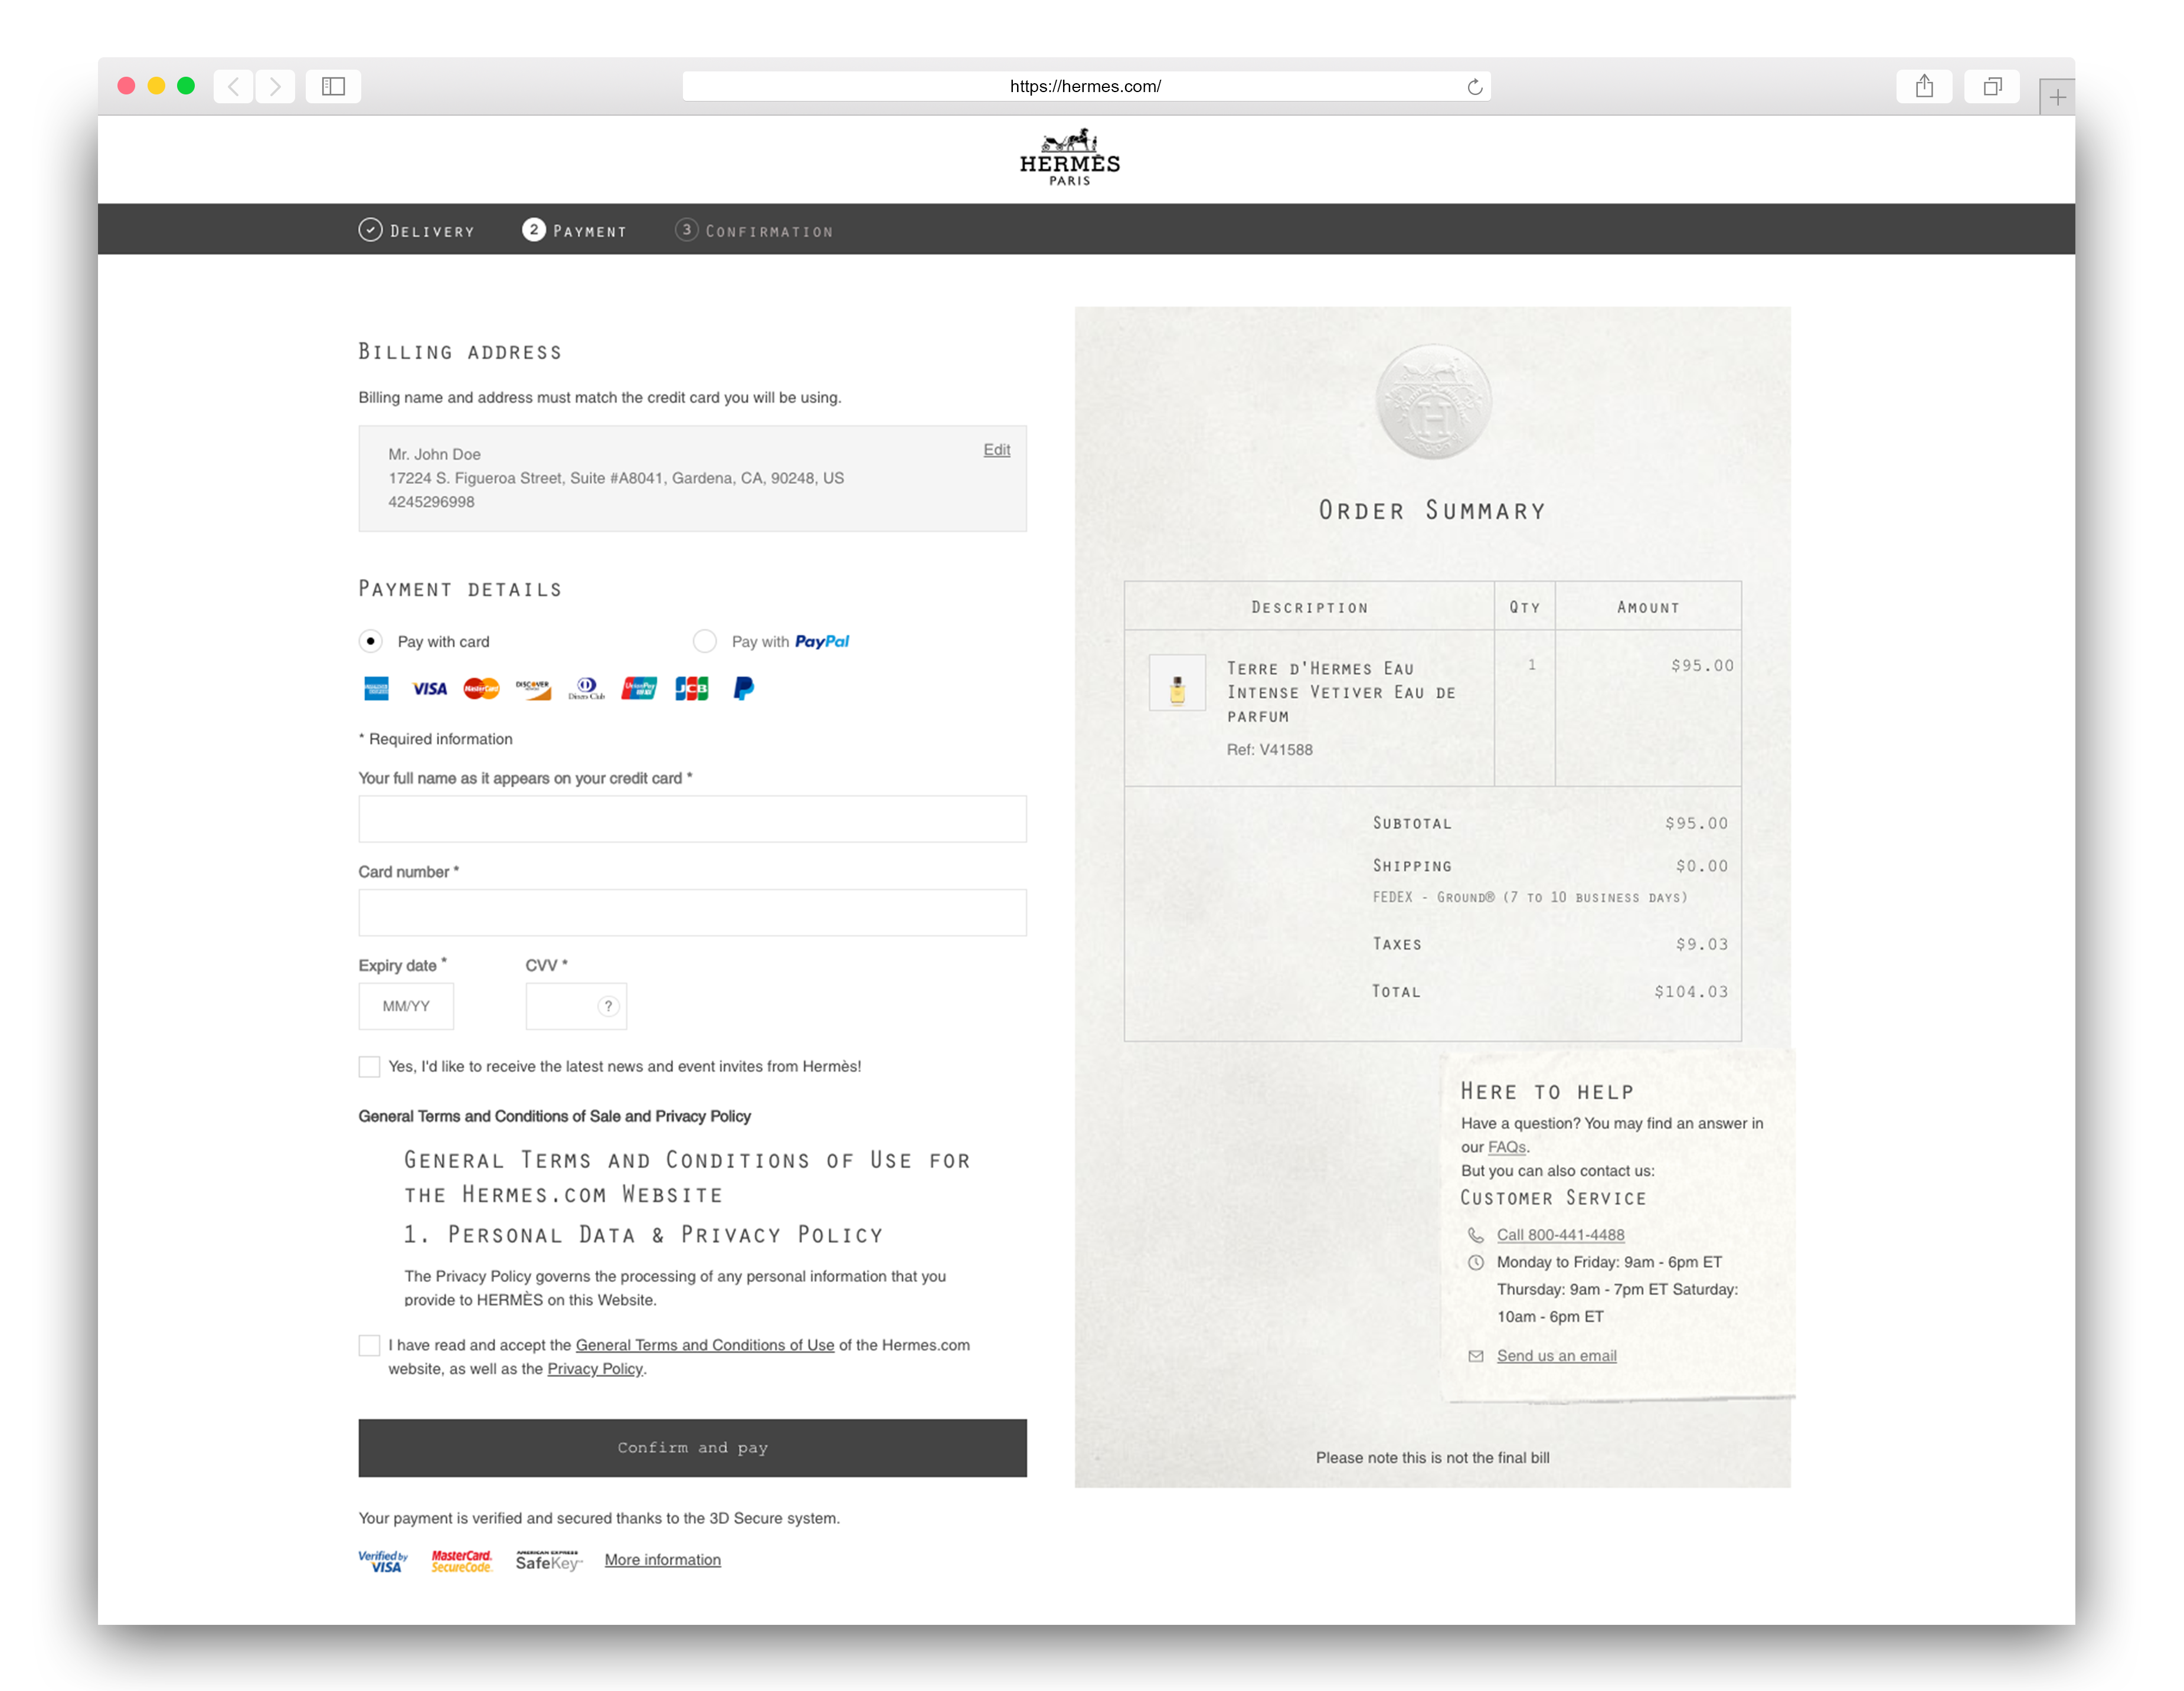
Task: Click the Call 800-441-4488 link
Action: [1561, 1235]
